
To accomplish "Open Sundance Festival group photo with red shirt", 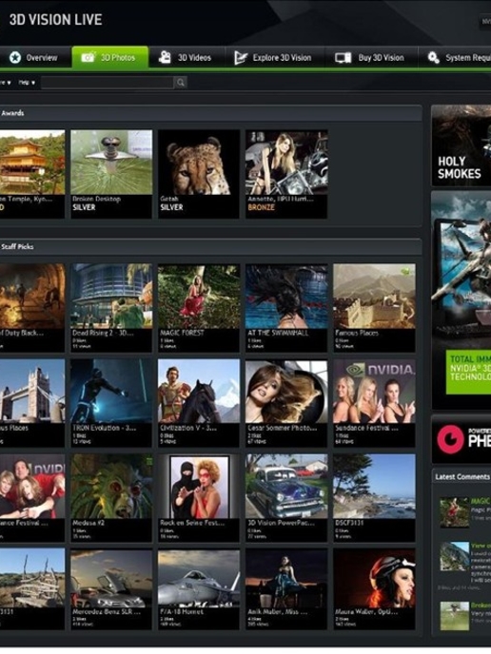I will click(x=32, y=487).
